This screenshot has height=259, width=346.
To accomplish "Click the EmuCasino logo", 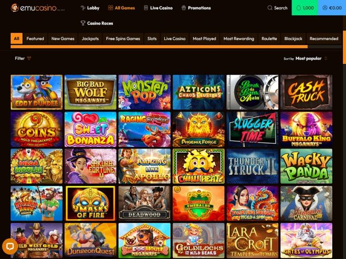I will pos(38,8).
